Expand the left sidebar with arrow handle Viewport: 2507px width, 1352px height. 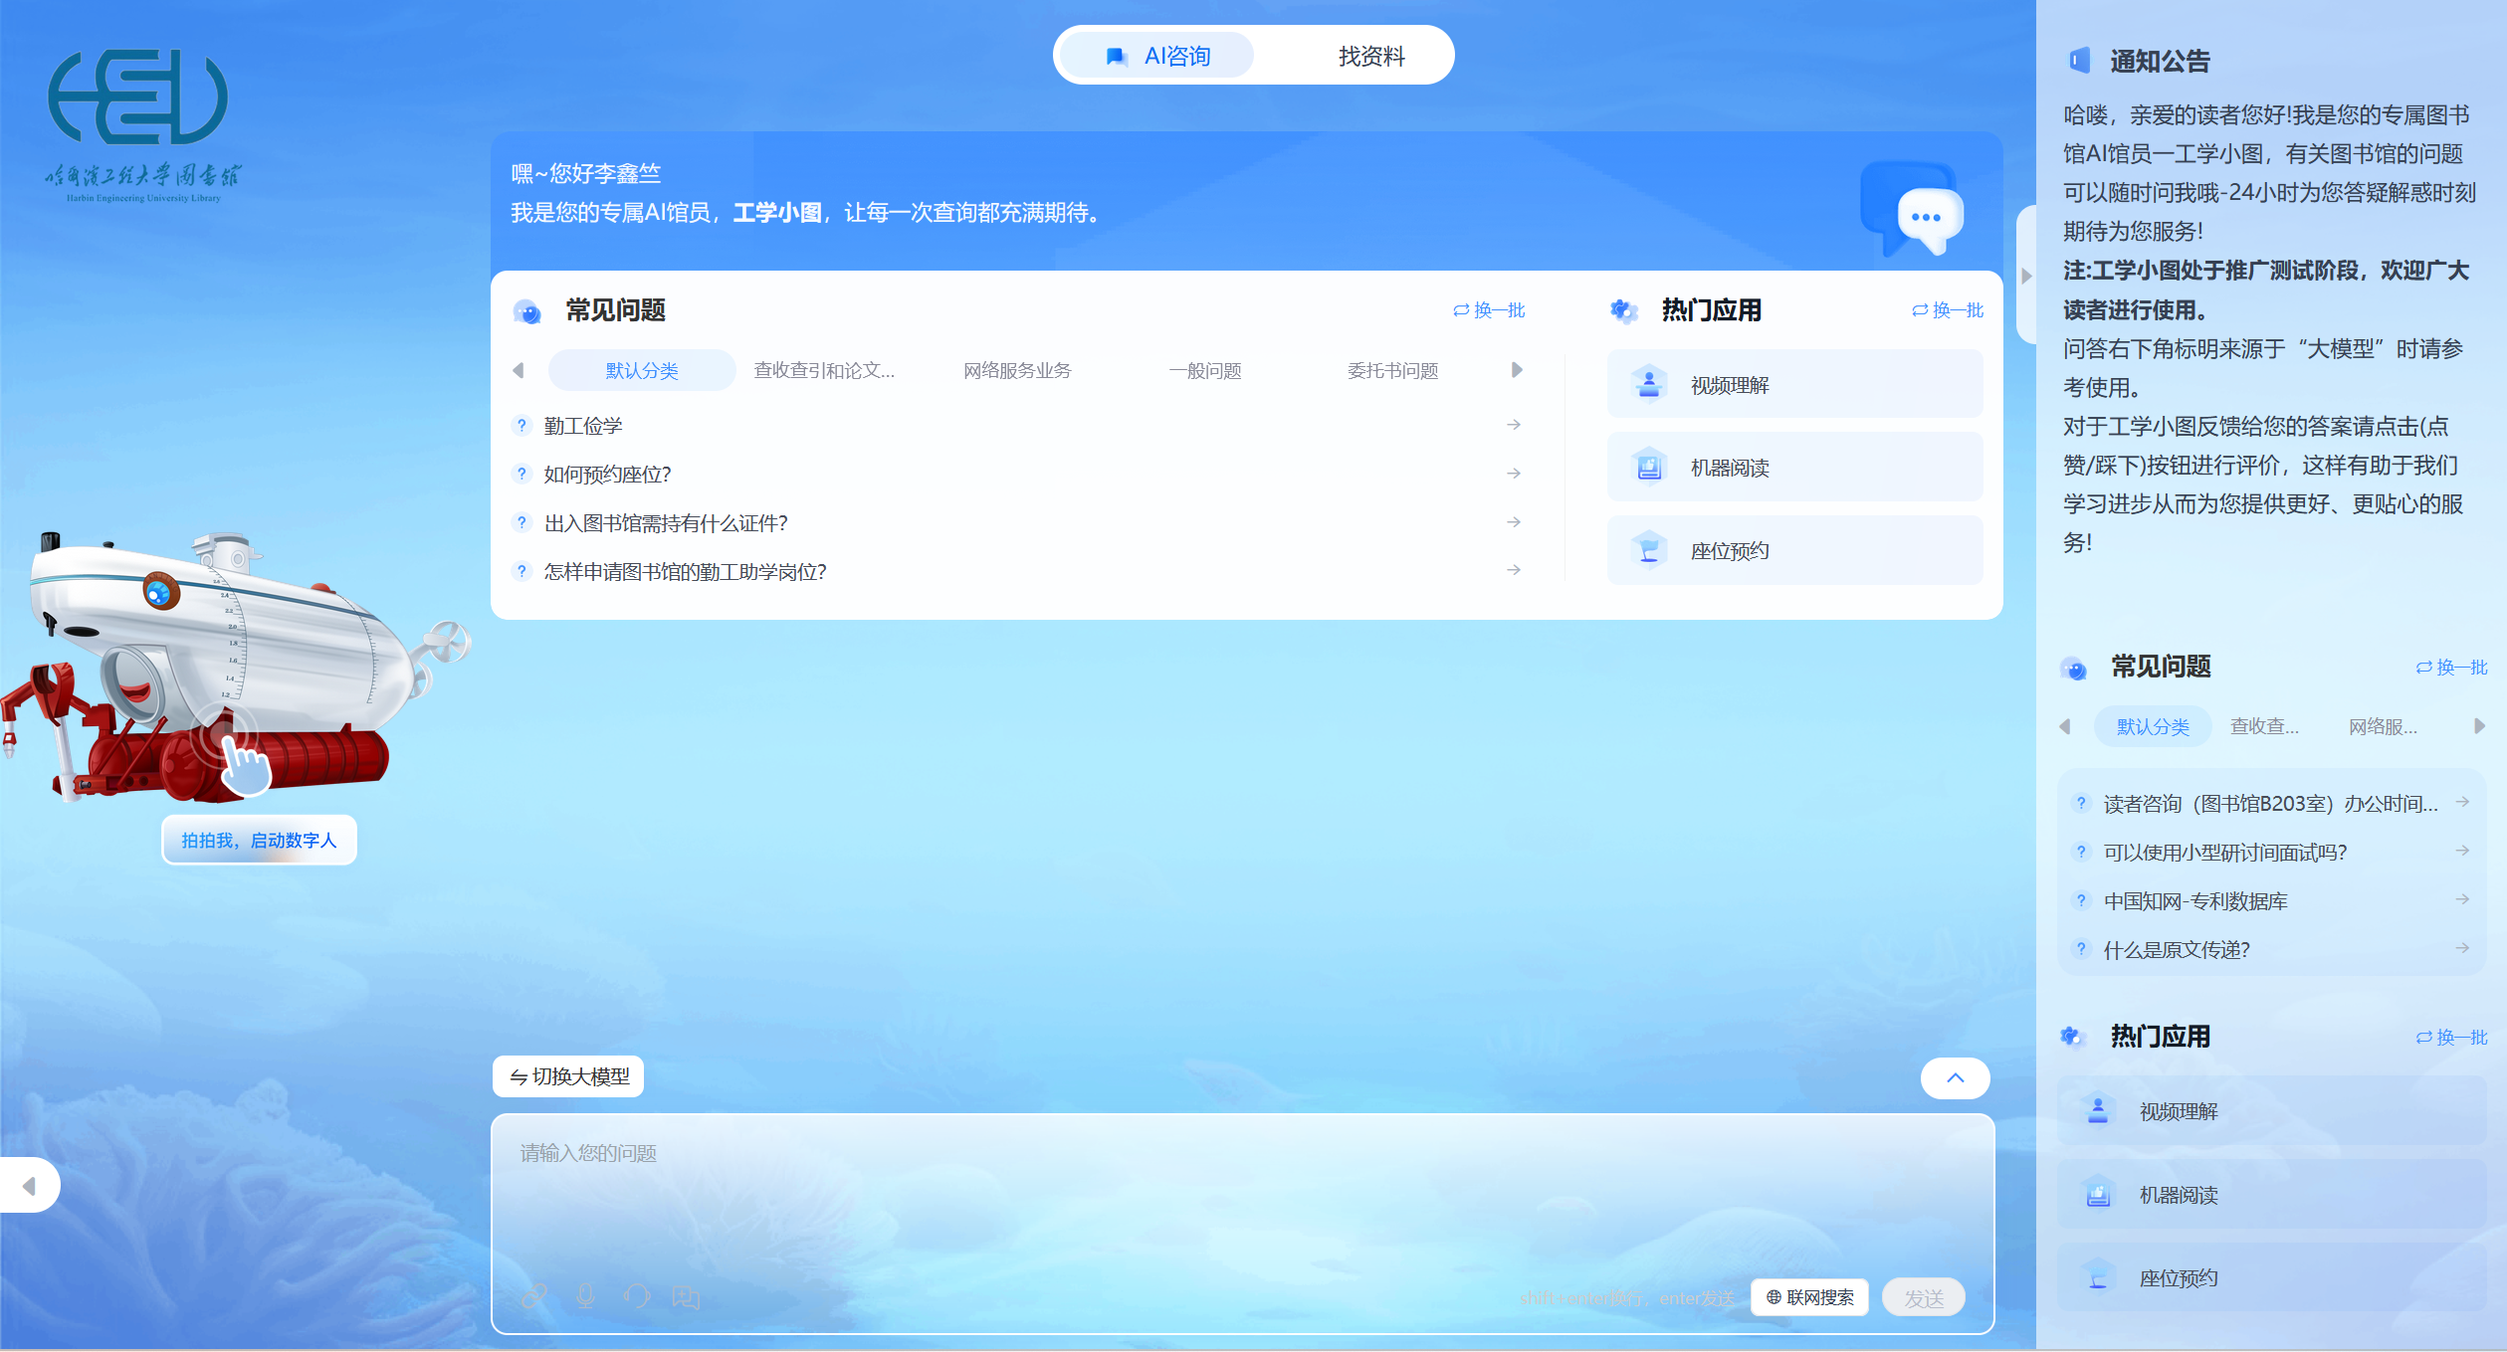coord(29,1185)
